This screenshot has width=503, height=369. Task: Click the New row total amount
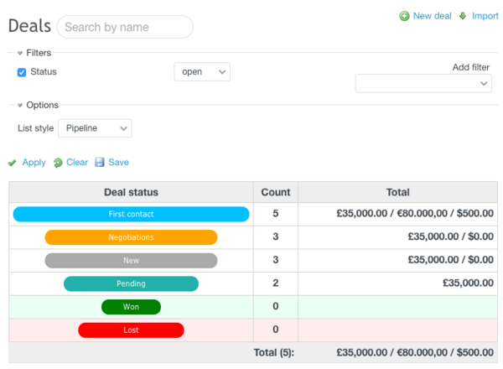click(x=451, y=260)
